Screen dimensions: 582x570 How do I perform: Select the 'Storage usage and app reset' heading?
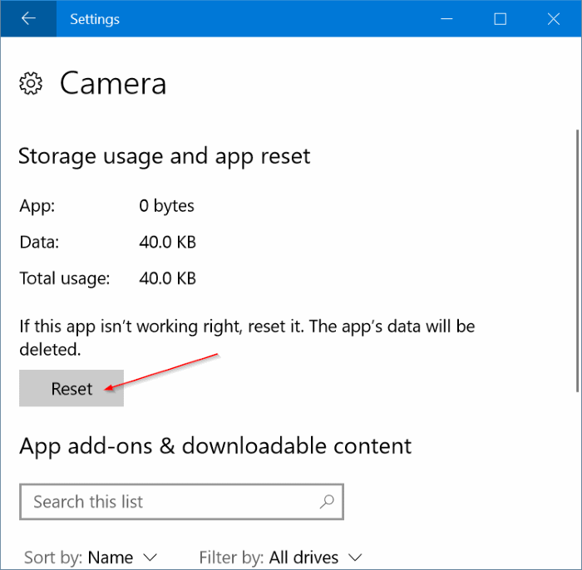[164, 156]
